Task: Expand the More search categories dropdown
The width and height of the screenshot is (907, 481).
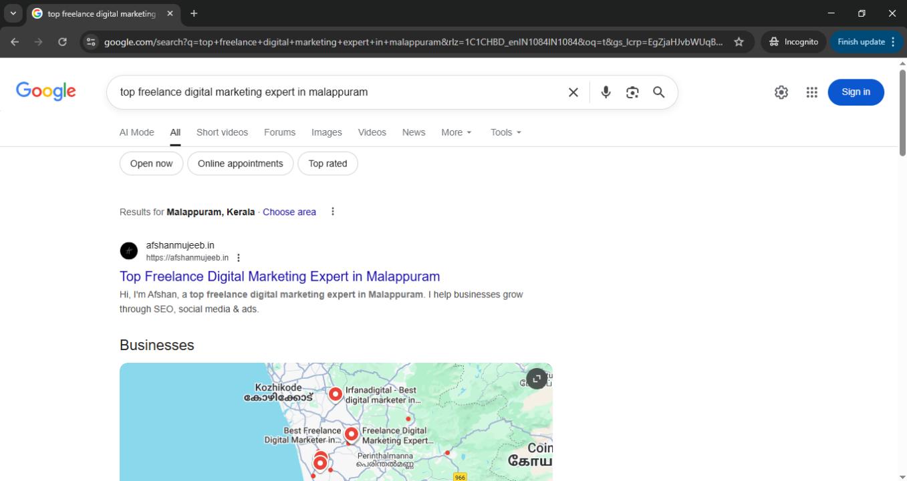Action: (457, 132)
